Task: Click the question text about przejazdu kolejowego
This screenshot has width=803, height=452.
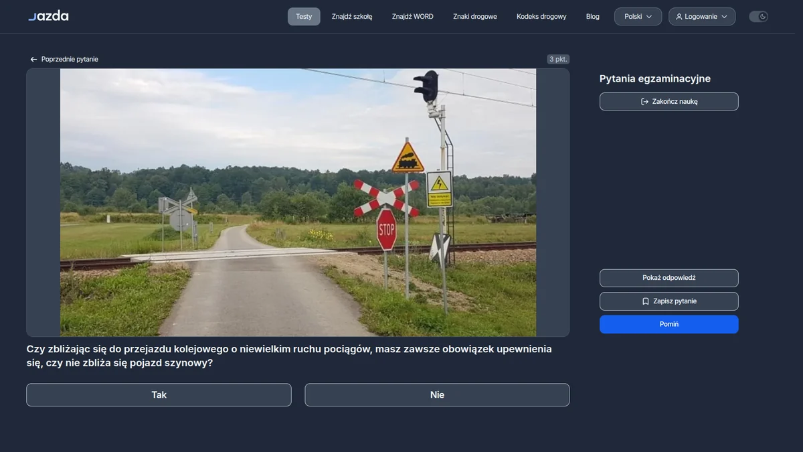Action: click(289, 356)
